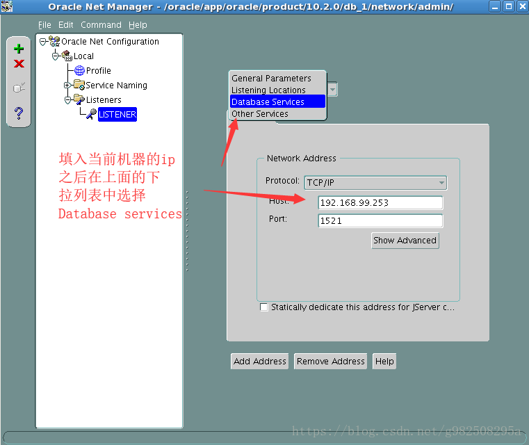Click the Add Address button
The width and height of the screenshot is (529, 445).
pos(259,362)
